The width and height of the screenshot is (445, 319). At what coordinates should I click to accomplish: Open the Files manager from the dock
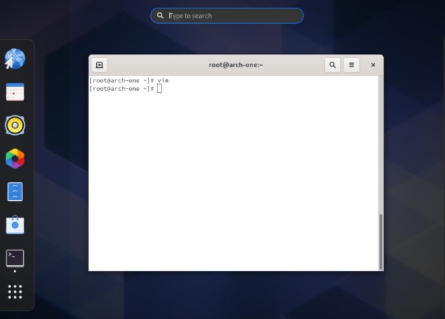15,191
